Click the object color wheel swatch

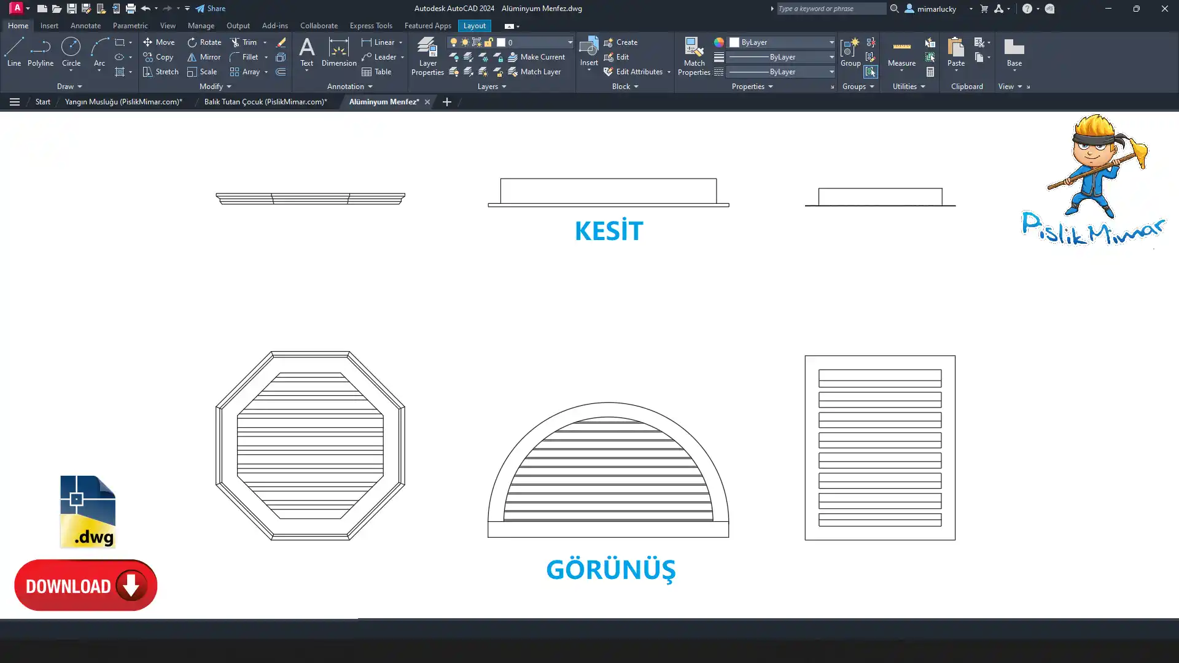(718, 42)
